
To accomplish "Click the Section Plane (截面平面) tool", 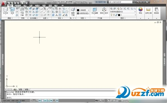I will pos(73,12).
